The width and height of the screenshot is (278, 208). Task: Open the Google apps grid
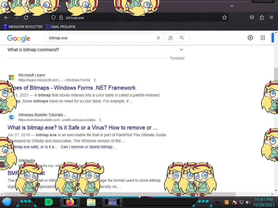tap(263, 38)
